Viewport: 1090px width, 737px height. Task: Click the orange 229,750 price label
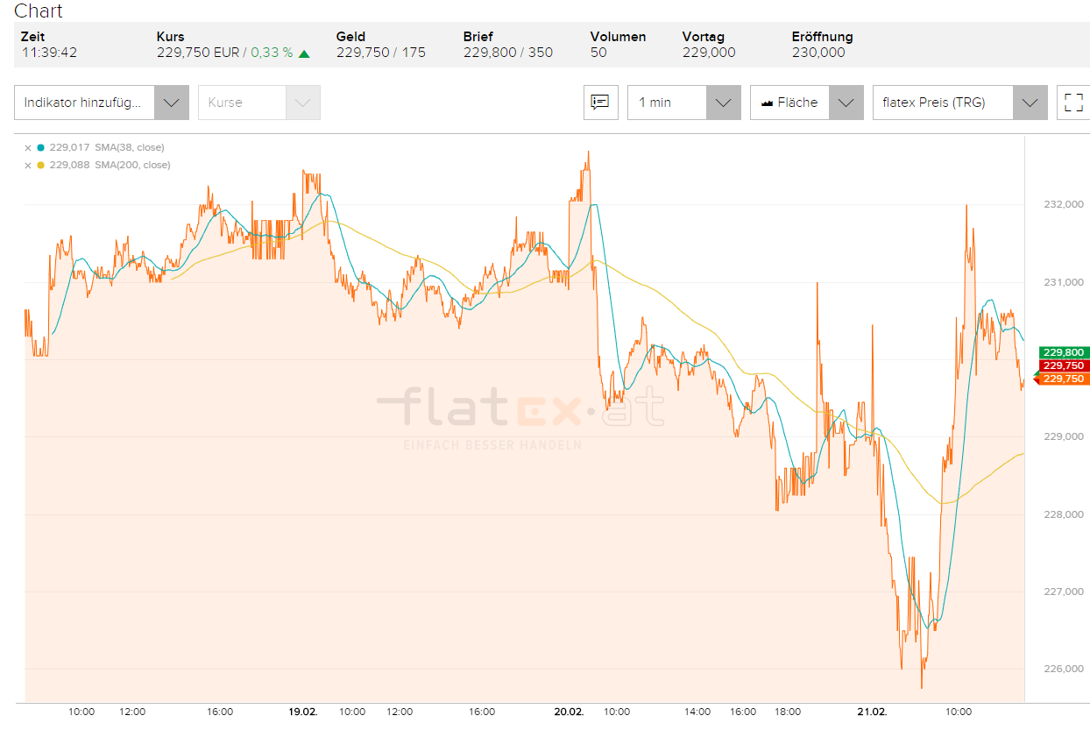point(1063,379)
